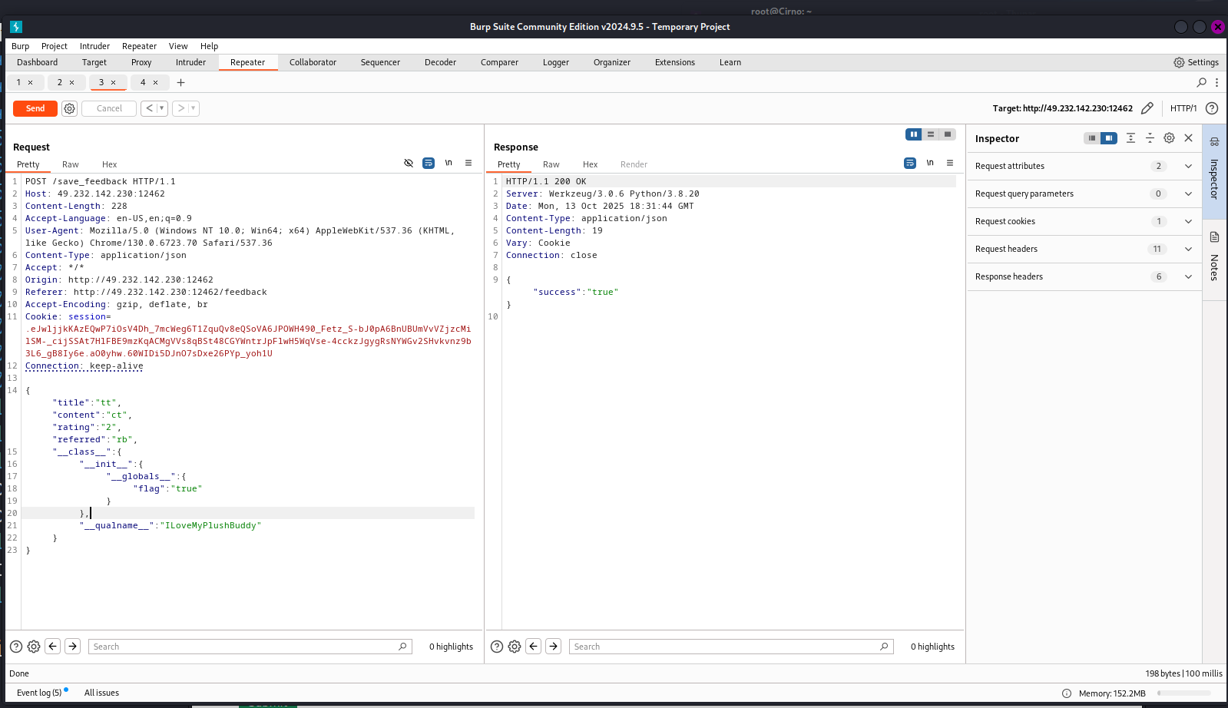Toggle hidden-characters eye icon in request
This screenshot has height=708, width=1228.
pyautogui.click(x=409, y=163)
